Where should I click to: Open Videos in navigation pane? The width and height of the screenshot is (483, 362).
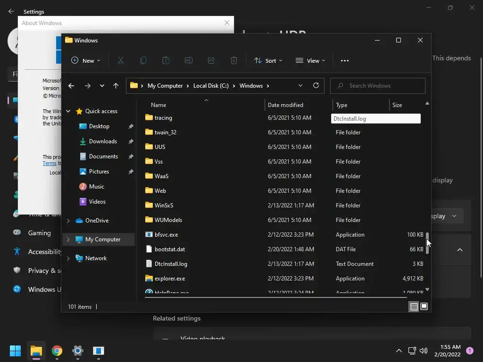(x=97, y=202)
